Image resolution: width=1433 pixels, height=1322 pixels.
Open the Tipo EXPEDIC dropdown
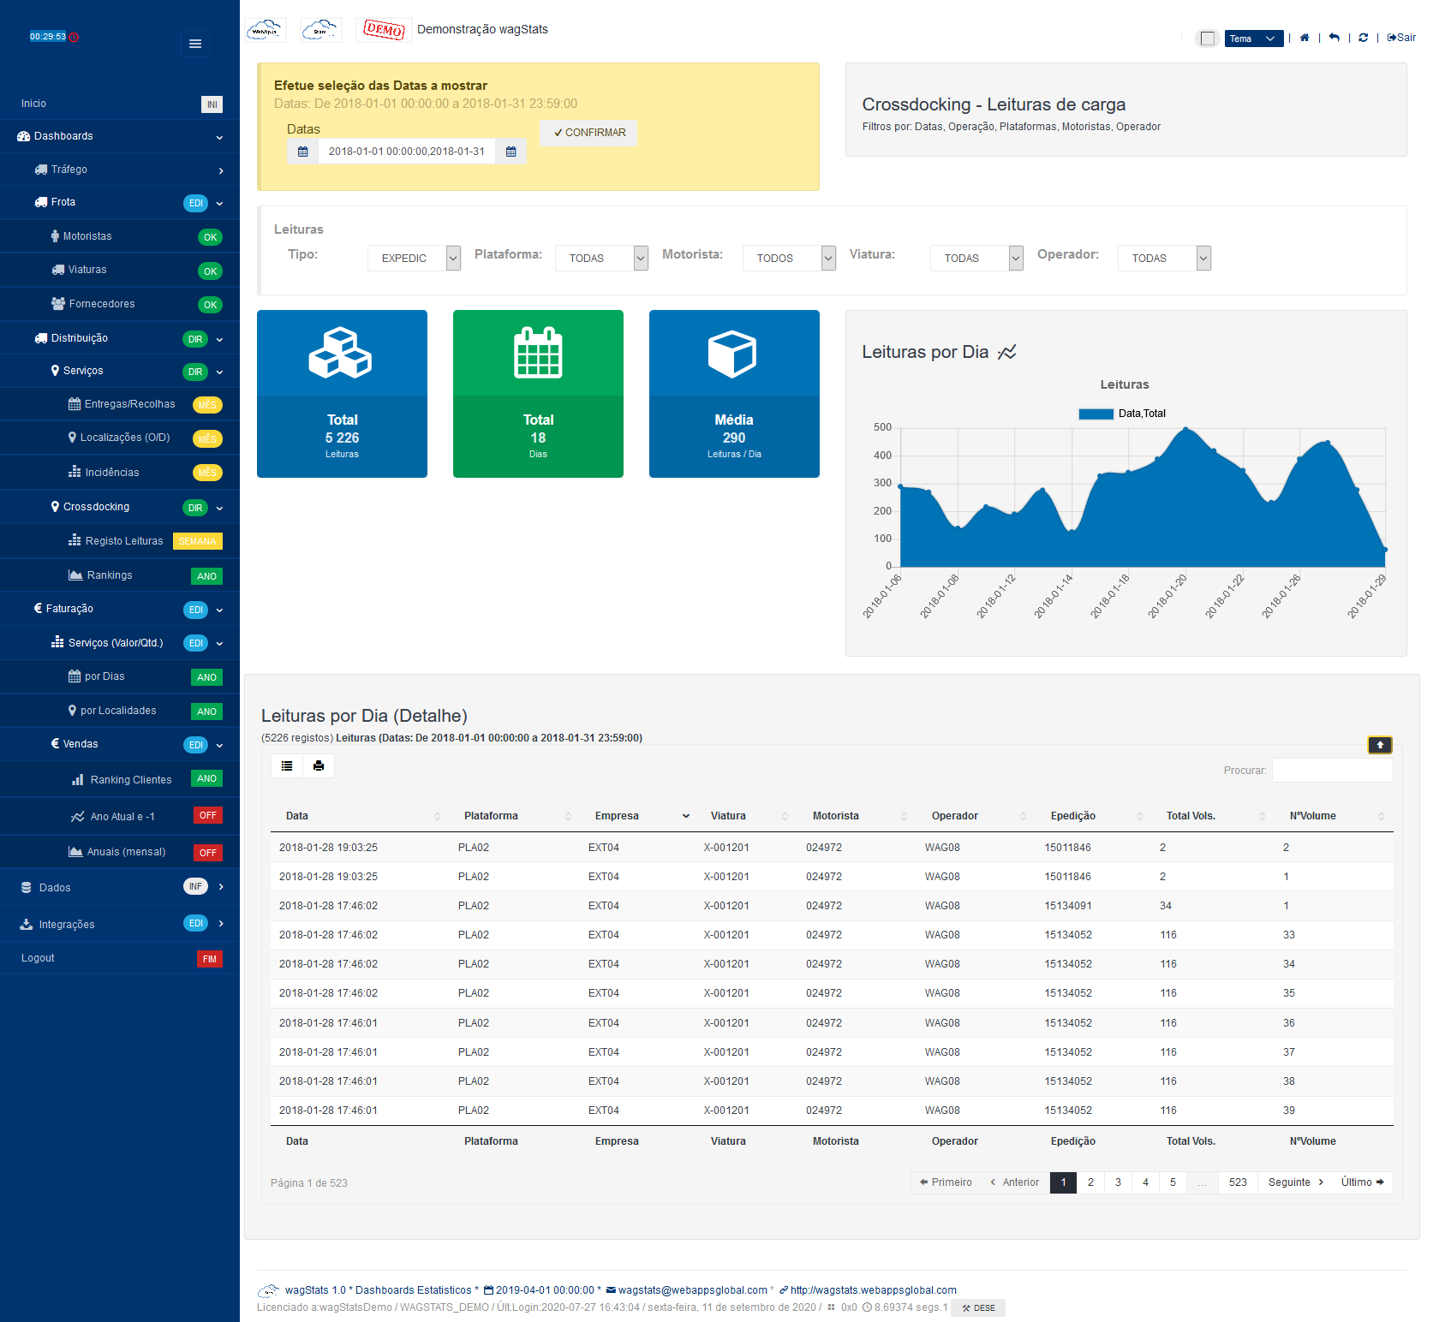click(x=415, y=258)
